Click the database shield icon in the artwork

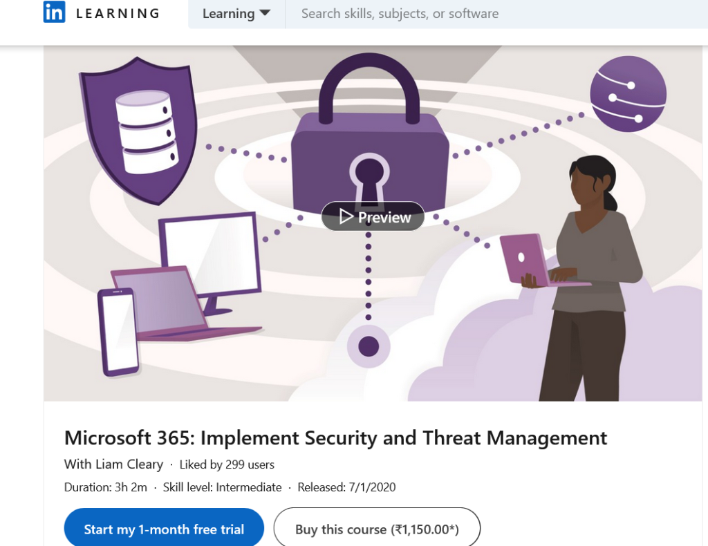click(x=138, y=128)
